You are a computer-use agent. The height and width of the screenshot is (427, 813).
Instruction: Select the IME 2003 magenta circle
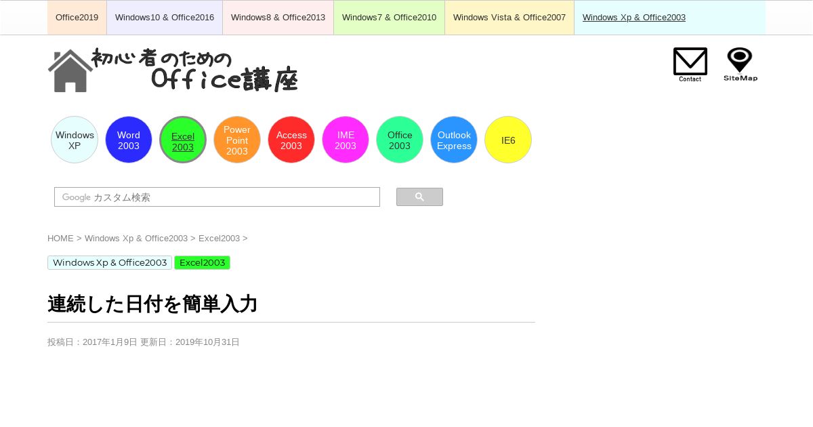pyautogui.click(x=346, y=140)
